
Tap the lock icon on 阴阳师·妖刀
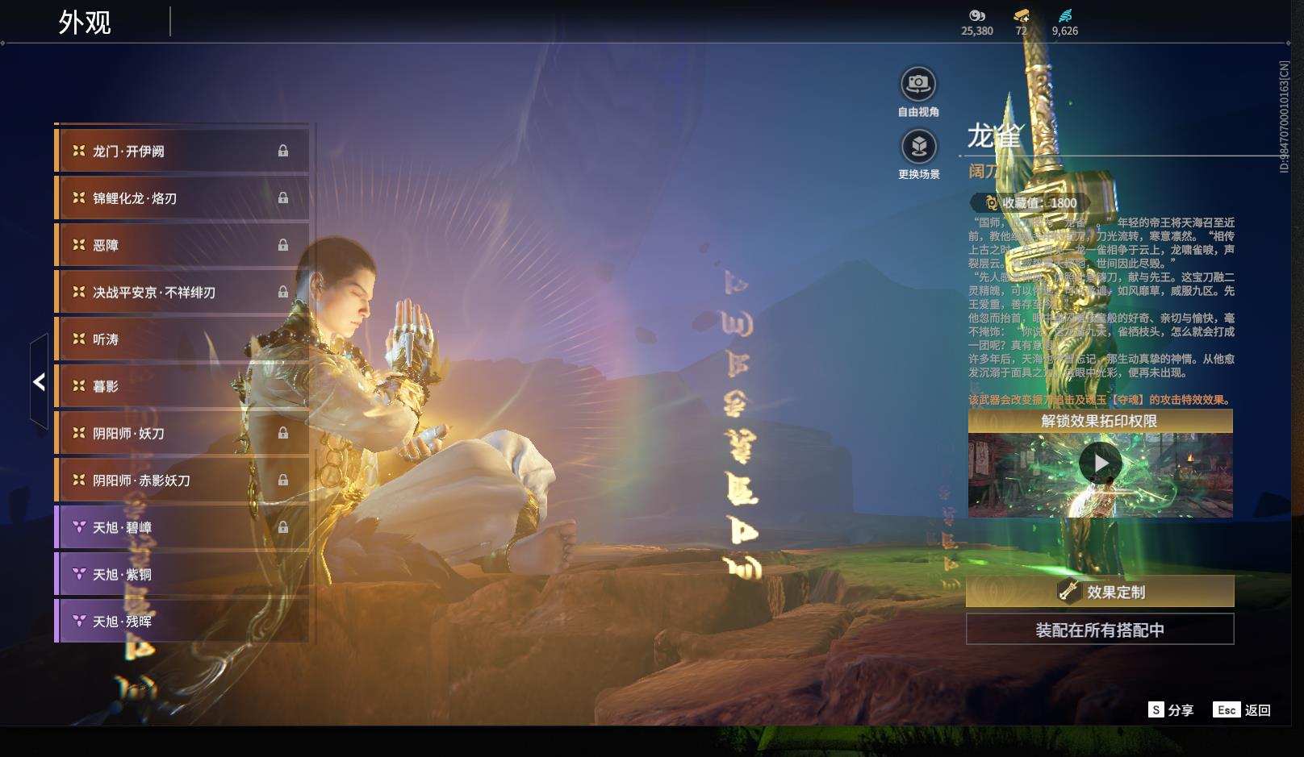coord(283,433)
